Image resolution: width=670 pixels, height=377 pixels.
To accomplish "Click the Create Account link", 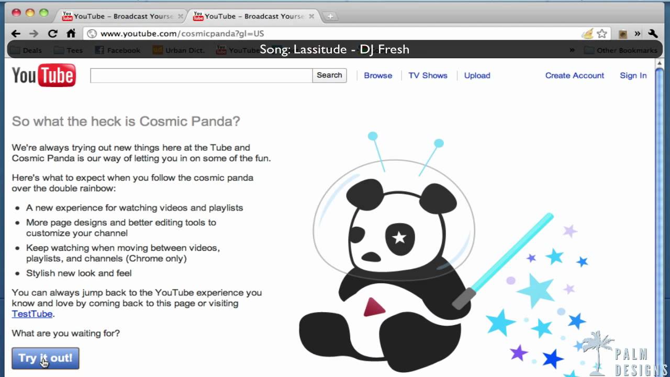I will pos(574,75).
